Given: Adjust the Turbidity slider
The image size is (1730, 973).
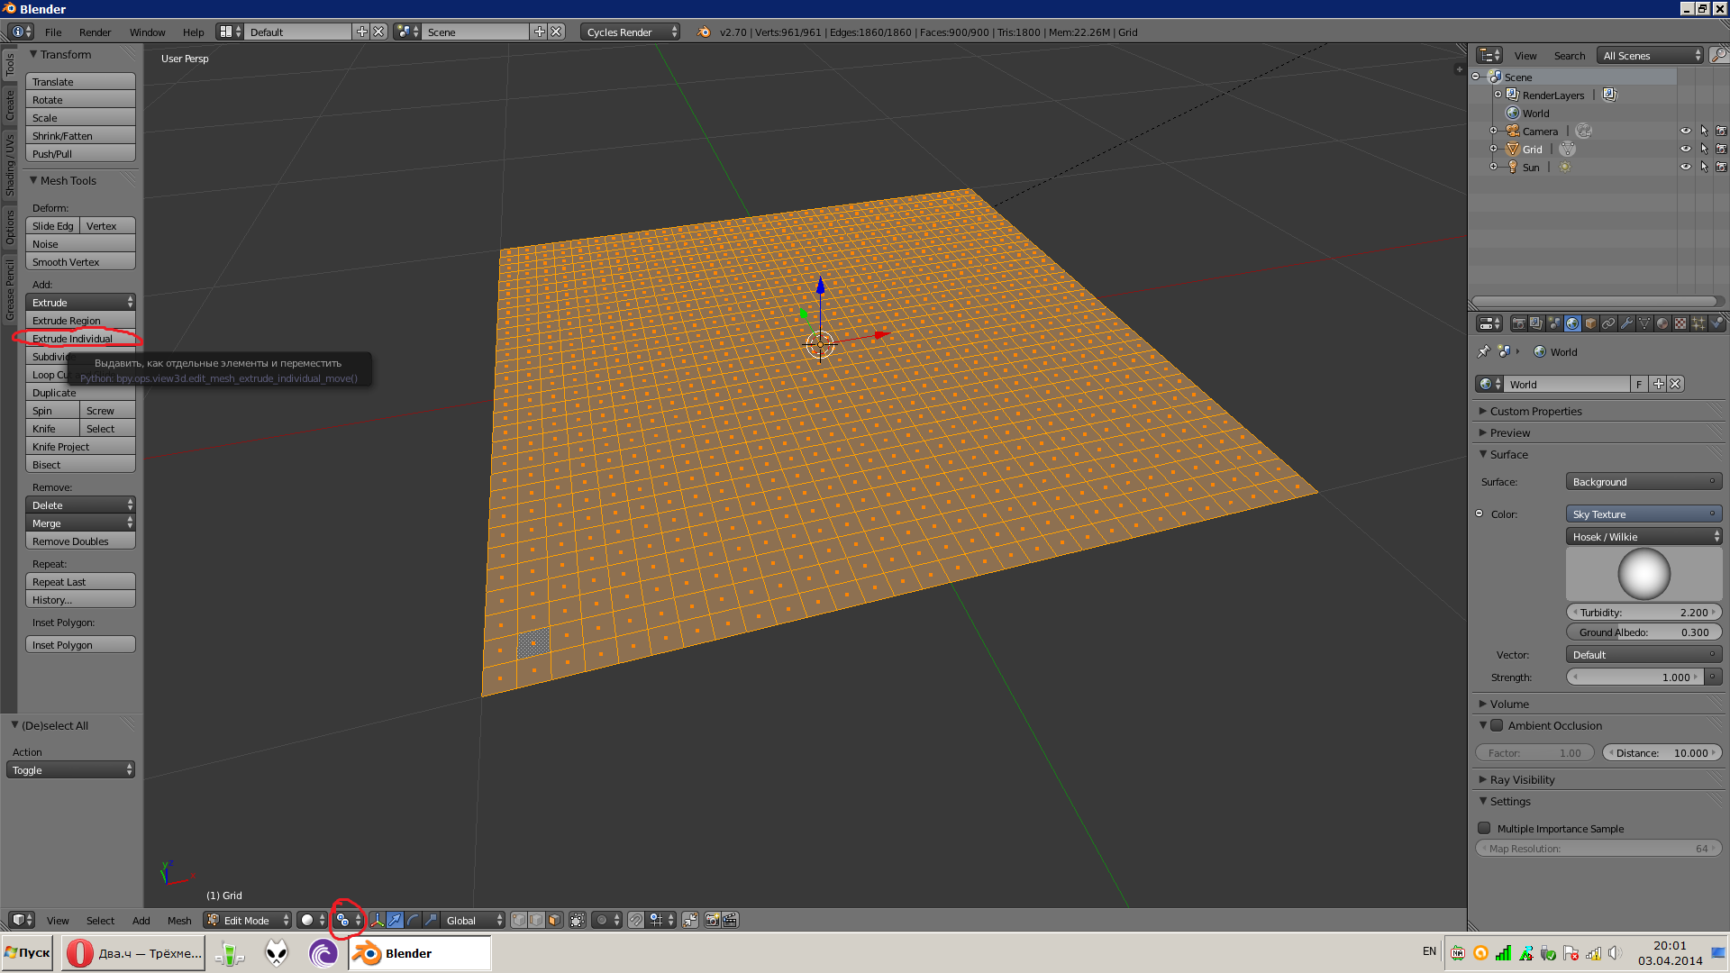Looking at the screenshot, I should pos(1643,612).
